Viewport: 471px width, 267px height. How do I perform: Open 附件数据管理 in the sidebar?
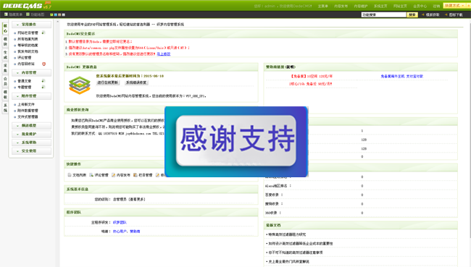click(x=28, y=111)
